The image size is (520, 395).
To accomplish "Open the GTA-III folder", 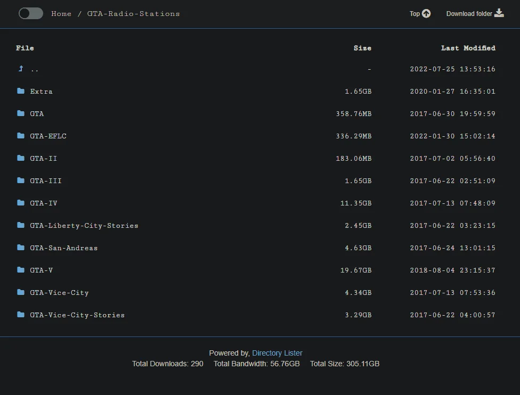I will click(x=46, y=181).
